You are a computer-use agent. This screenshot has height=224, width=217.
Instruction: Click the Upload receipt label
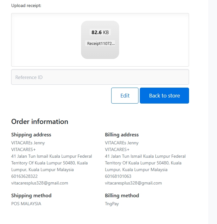coord(26,5)
